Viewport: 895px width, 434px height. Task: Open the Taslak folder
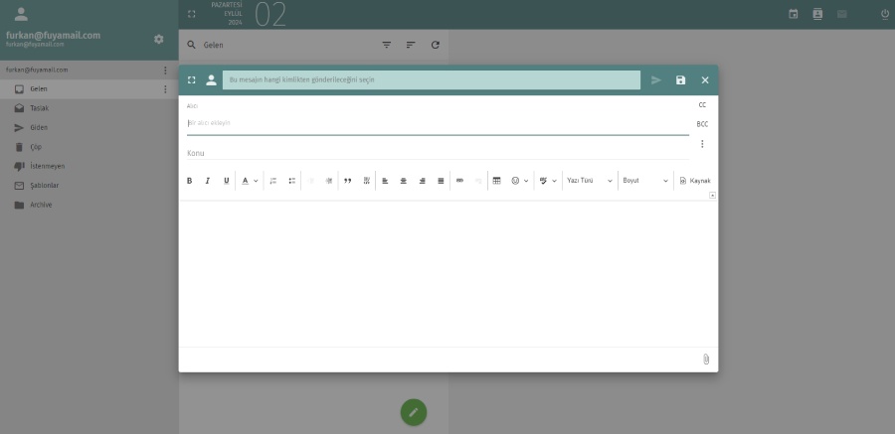click(x=40, y=108)
